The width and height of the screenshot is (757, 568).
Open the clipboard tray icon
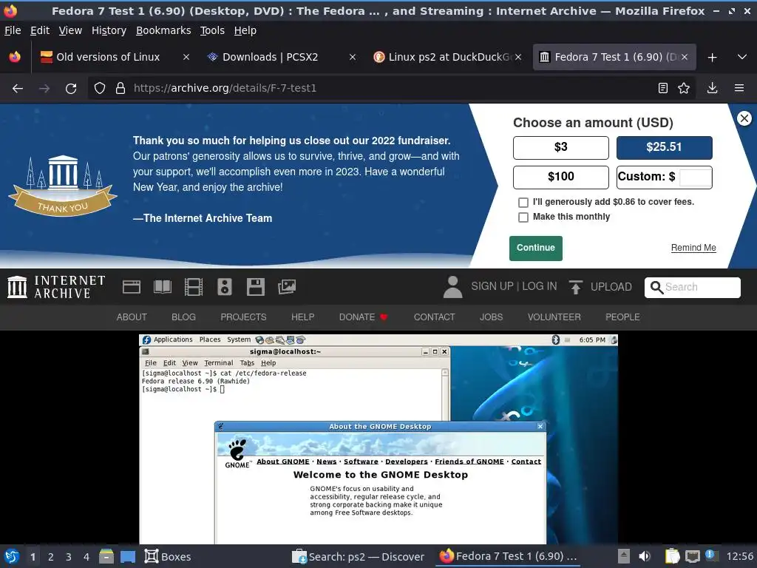(672, 556)
